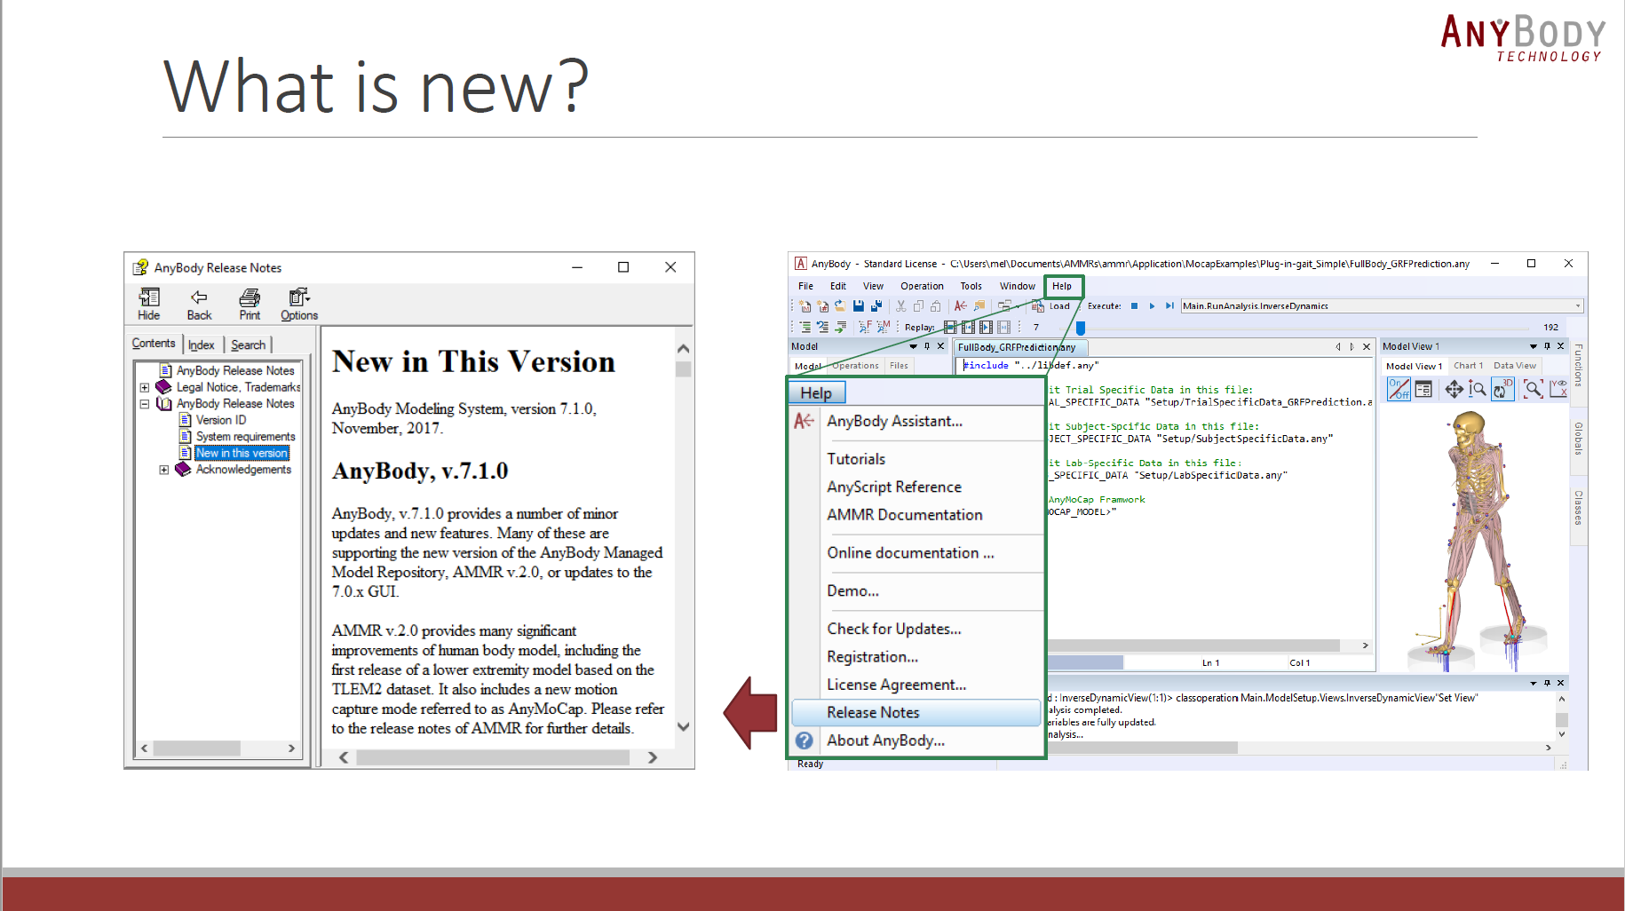Print the release notes page
The height and width of the screenshot is (911, 1625).
(250, 304)
